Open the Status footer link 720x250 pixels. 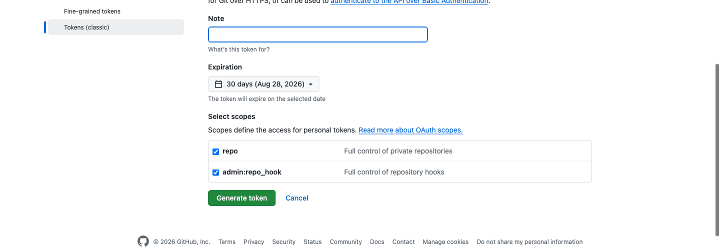[x=312, y=242]
